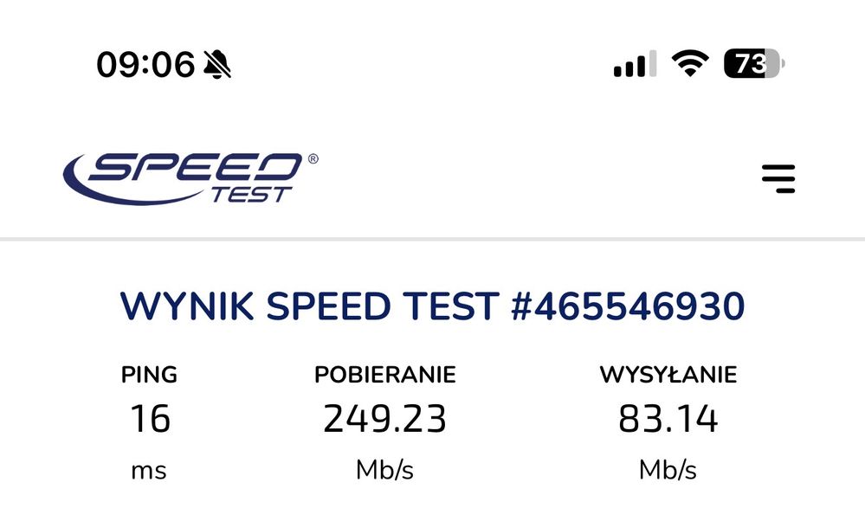
Task: Click the download value 249.23
Action: (384, 420)
